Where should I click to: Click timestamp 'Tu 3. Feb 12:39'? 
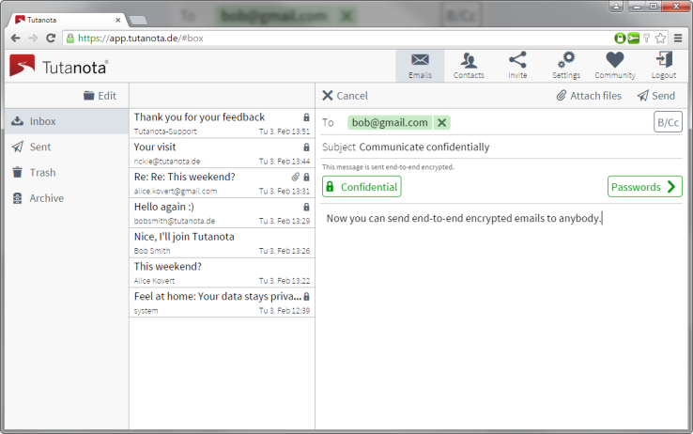tap(285, 311)
